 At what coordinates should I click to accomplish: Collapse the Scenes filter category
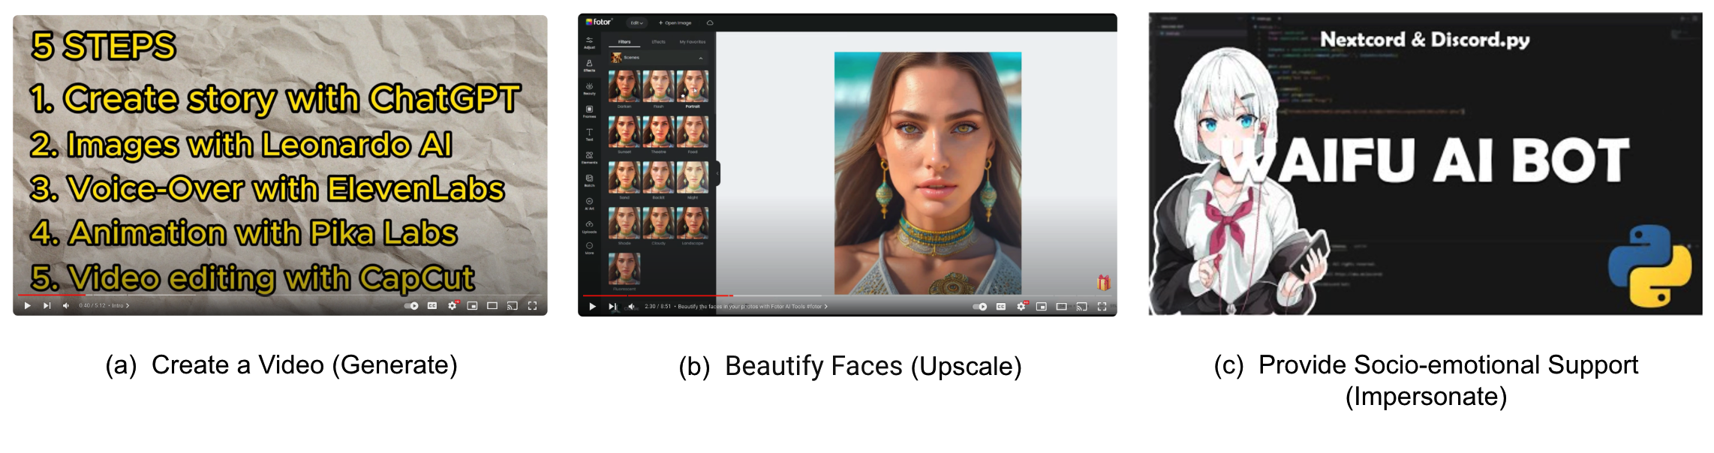coord(701,58)
